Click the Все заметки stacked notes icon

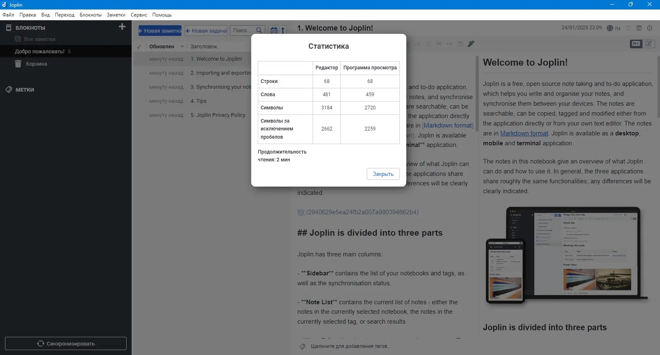click(x=18, y=39)
